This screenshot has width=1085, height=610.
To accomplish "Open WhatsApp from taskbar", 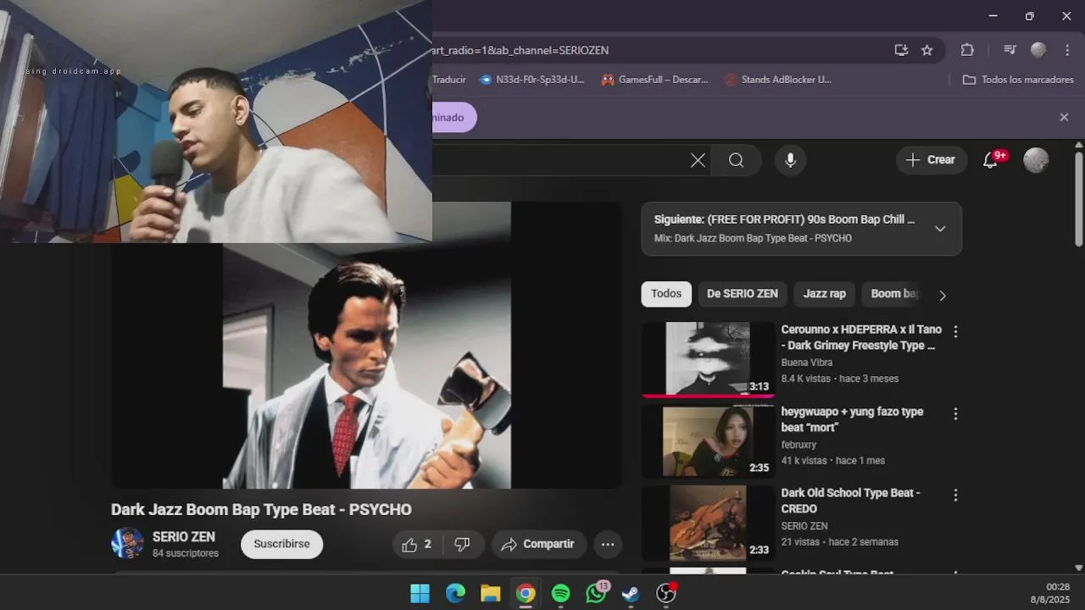I will point(596,593).
